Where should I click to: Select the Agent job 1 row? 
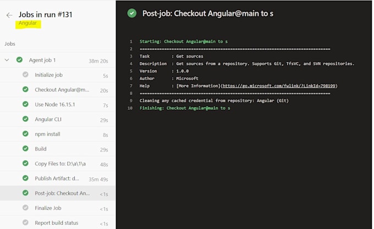[58, 60]
